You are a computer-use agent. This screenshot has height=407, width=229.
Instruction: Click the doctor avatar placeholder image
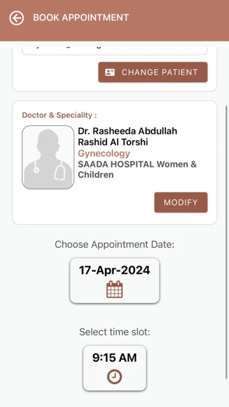point(48,157)
